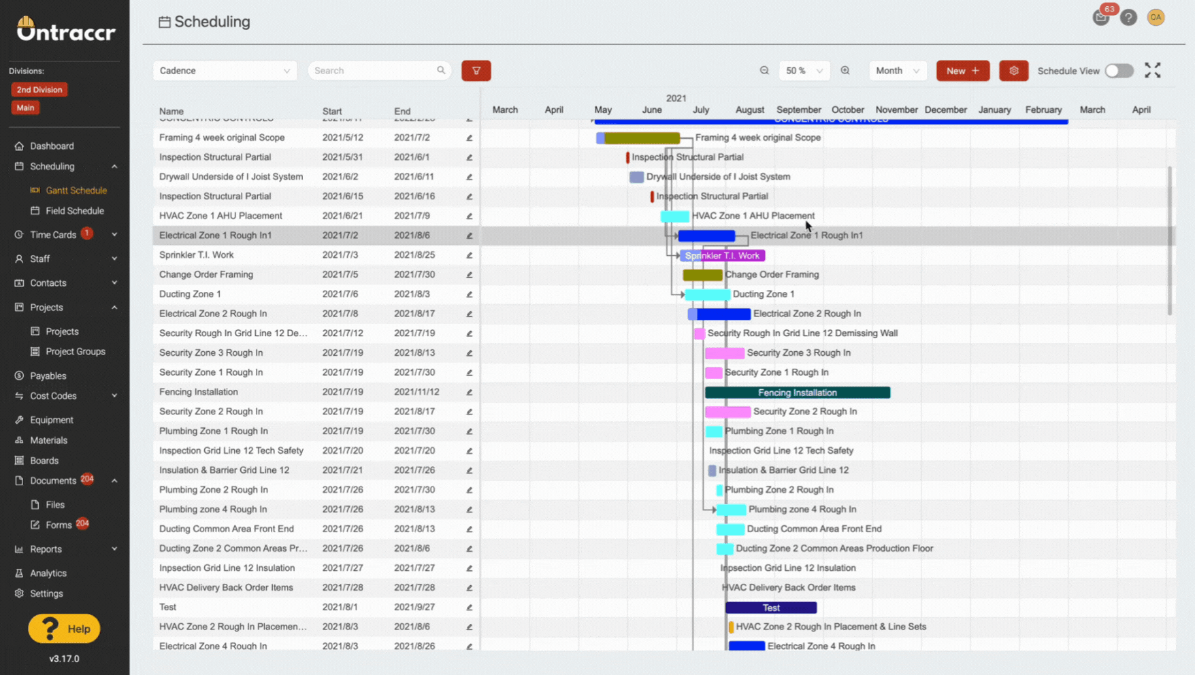The image size is (1195, 675).
Task: Toggle the Schedule View switch
Action: pyautogui.click(x=1119, y=71)
